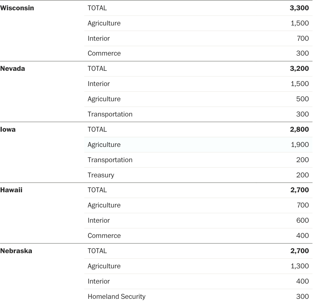Click Iowa's Agriculture value 1,900
The image size is (314, 302).
tap(300, 145)
